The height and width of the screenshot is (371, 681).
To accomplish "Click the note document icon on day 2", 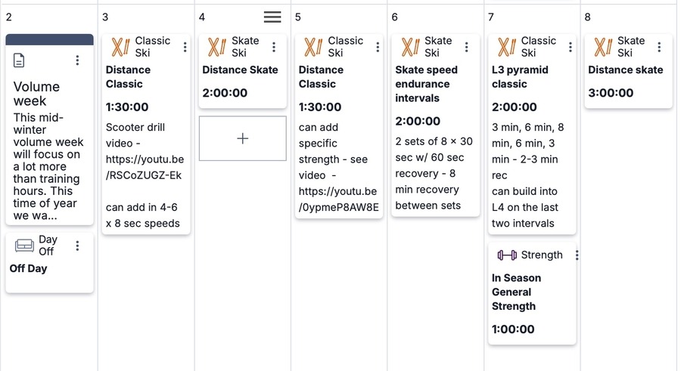I will (x=20, y=60).
